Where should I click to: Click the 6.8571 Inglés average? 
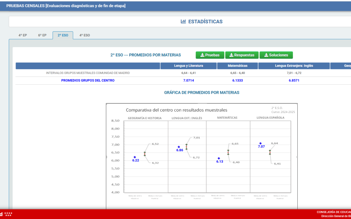(x=294, y=80)
